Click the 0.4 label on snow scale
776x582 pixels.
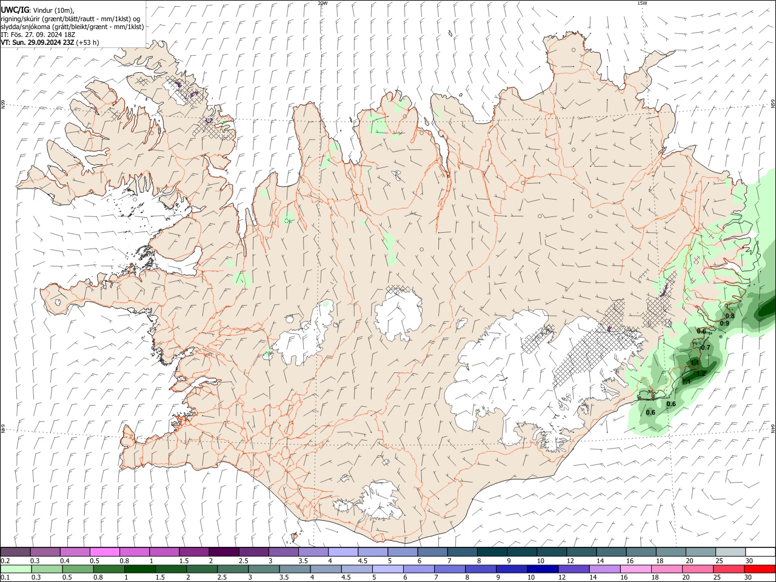click(64, 561)
